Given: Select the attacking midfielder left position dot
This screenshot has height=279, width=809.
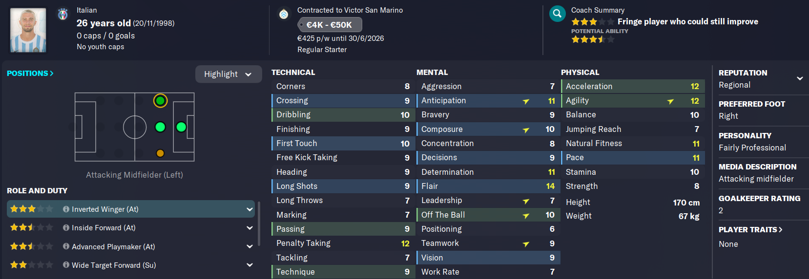Looking at the screenshot, I should [160, 101].
